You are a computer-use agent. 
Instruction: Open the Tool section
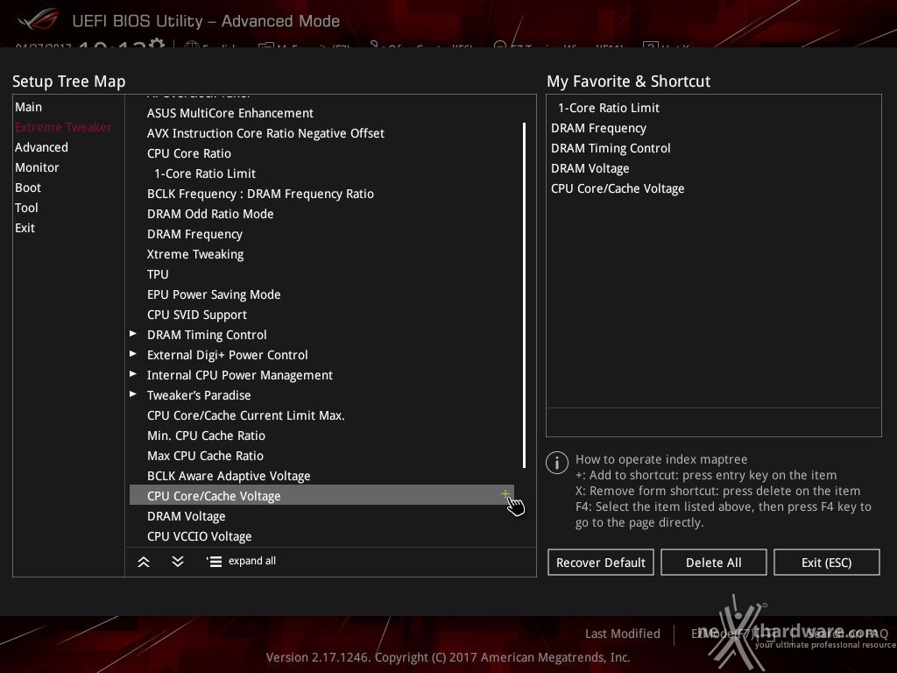(26, 208)
